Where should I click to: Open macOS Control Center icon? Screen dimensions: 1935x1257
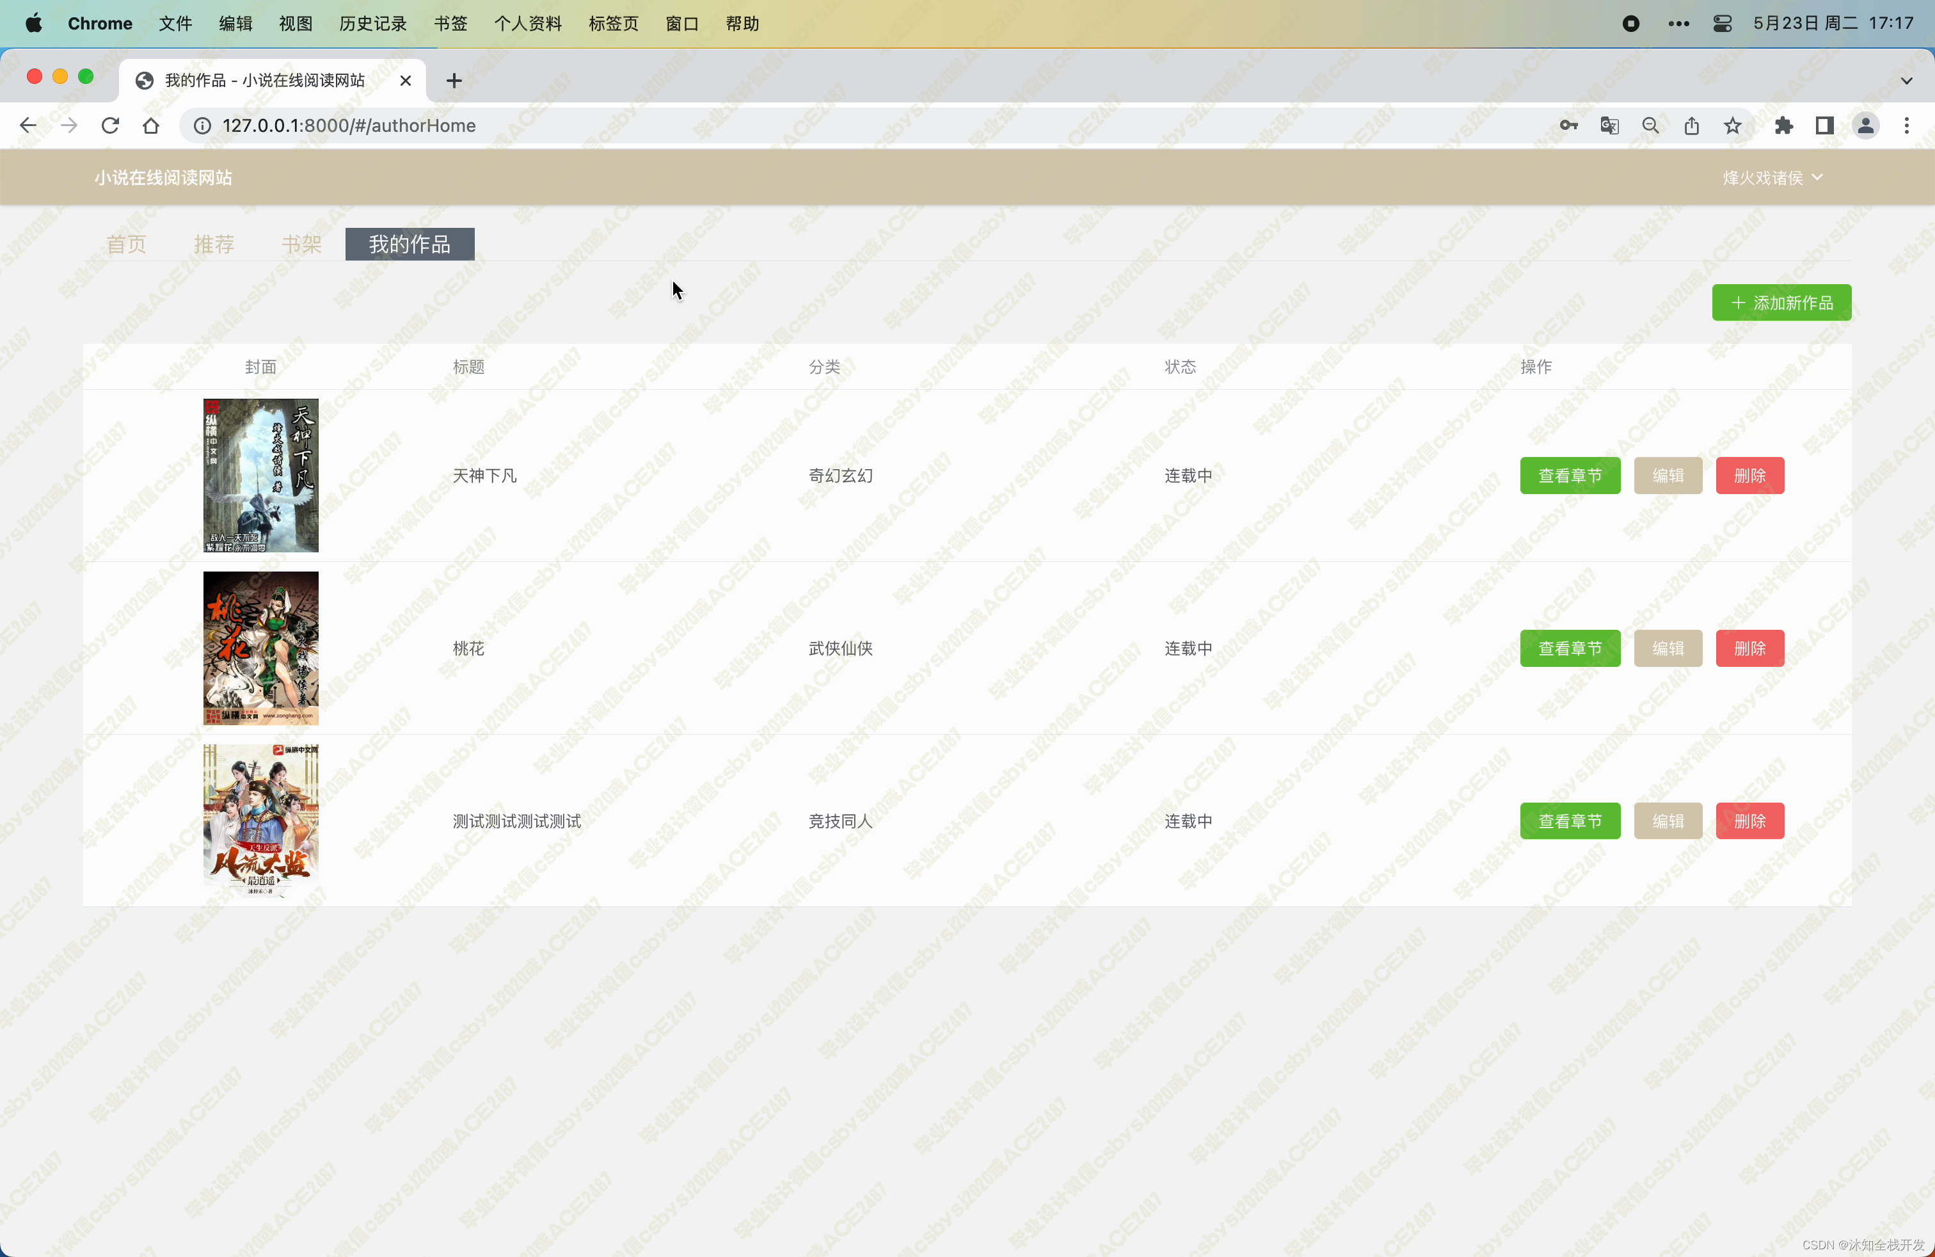click(x=1722, y=24)
